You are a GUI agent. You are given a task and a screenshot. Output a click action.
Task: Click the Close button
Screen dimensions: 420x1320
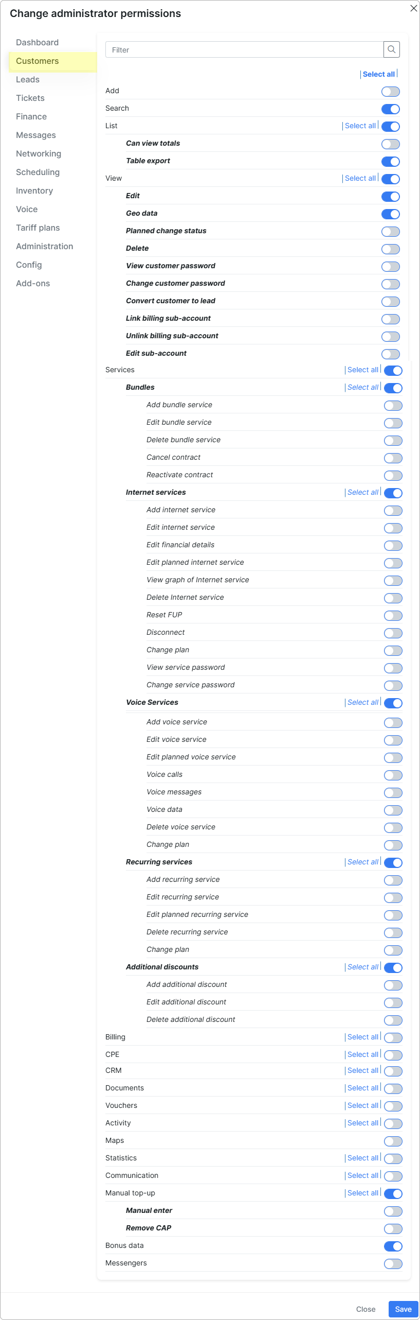[x=366, y=1309]
